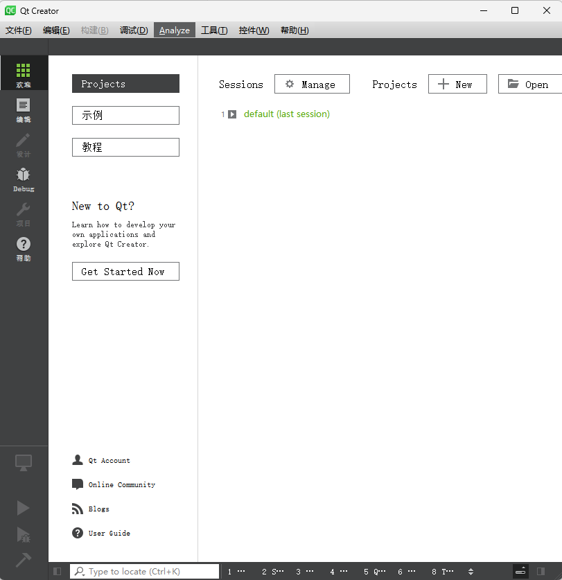Screen dimensions: 562x580
Task: Toggle the right sidebar icon
Action: coord(541,572)
